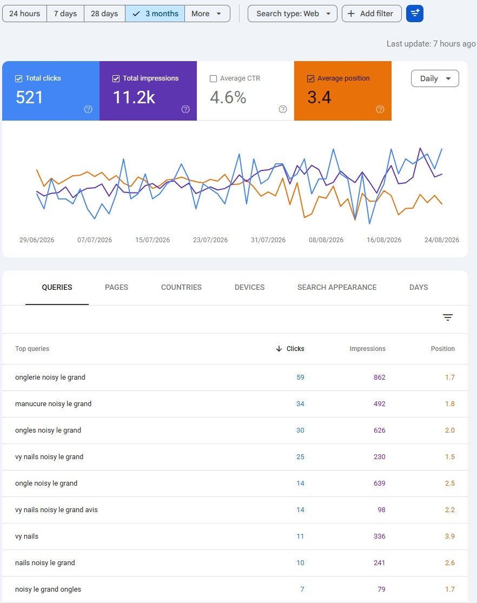The image size is (477, 603).
Task: Click the 79 impressions value
Action: click(381, 589)
